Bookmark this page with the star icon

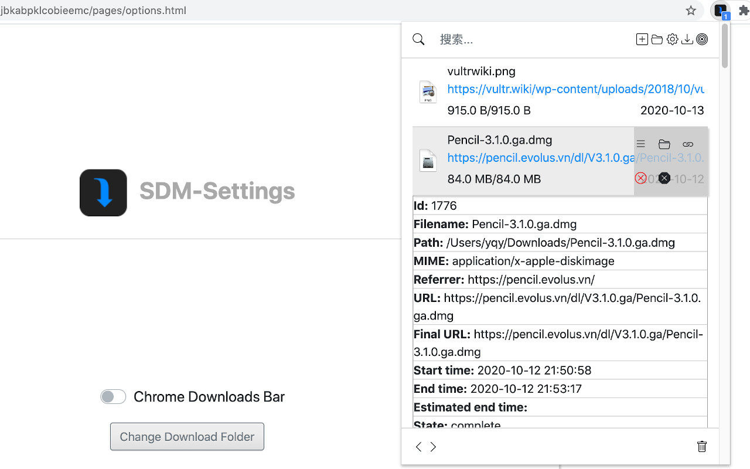pos(691,11)
